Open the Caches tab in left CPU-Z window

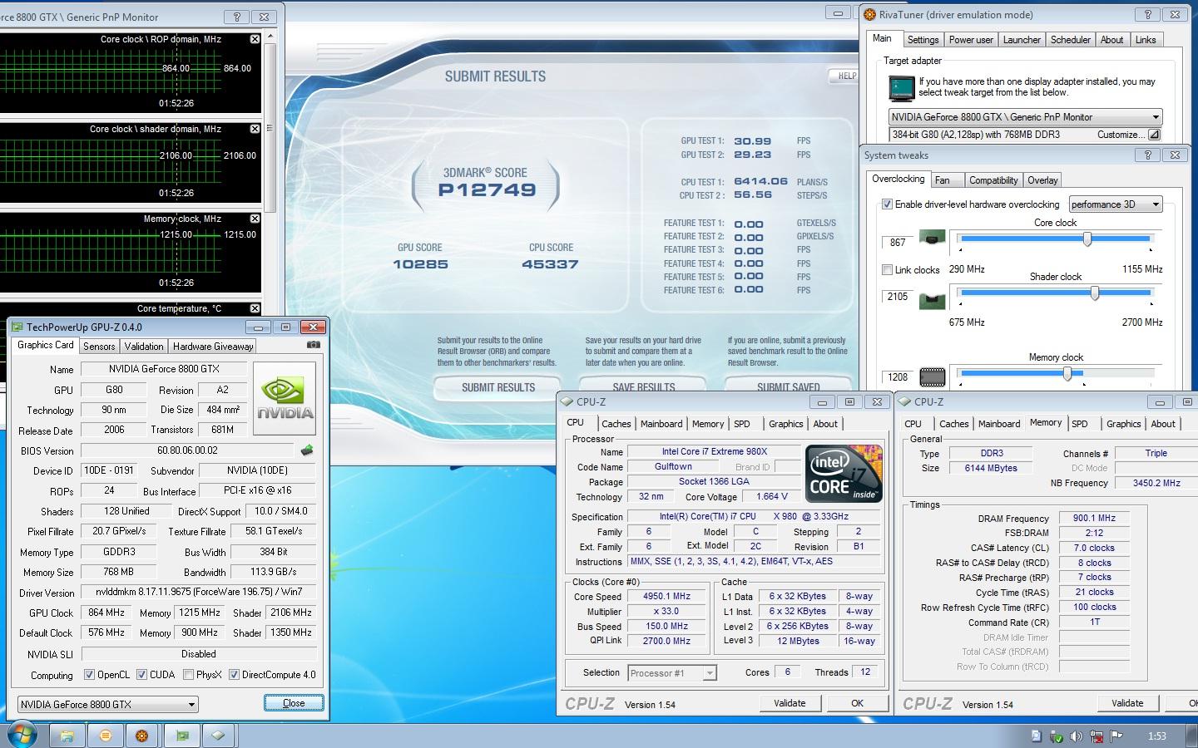coord(616,424)
